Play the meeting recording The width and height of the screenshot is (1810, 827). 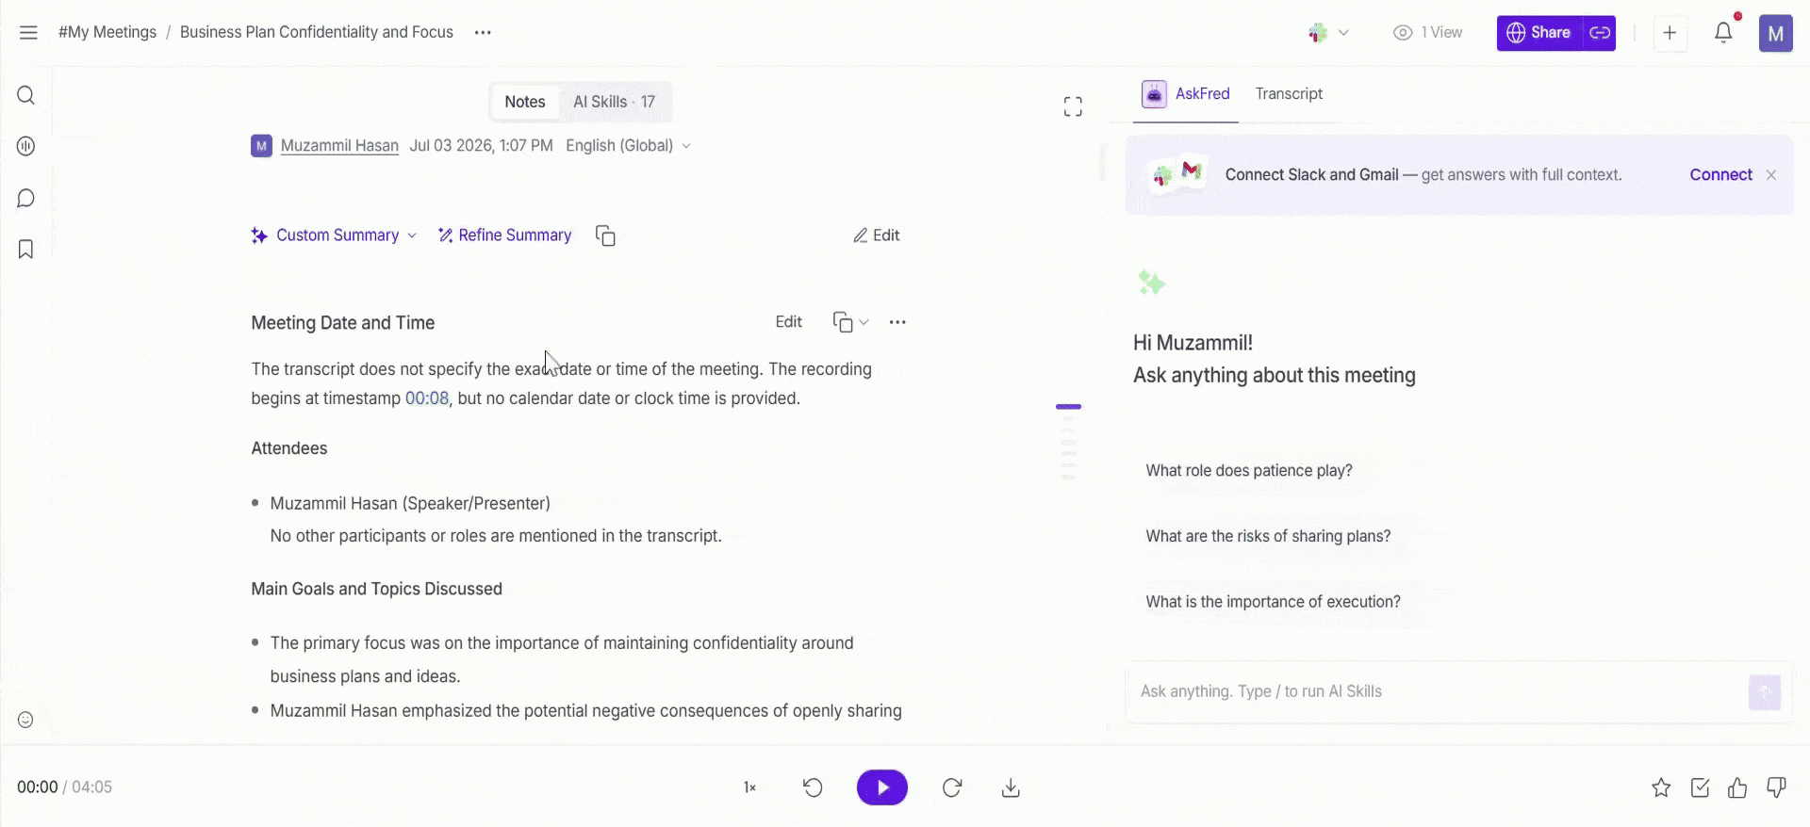[882, 787]
